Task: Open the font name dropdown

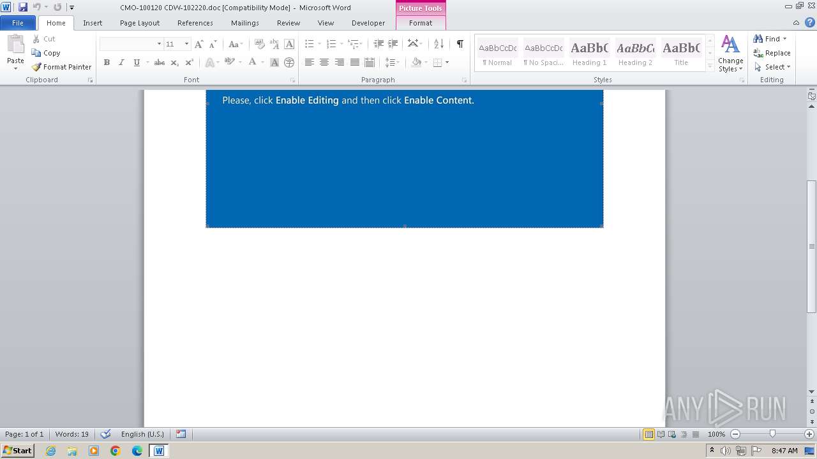Action: (x=159, y=44)
